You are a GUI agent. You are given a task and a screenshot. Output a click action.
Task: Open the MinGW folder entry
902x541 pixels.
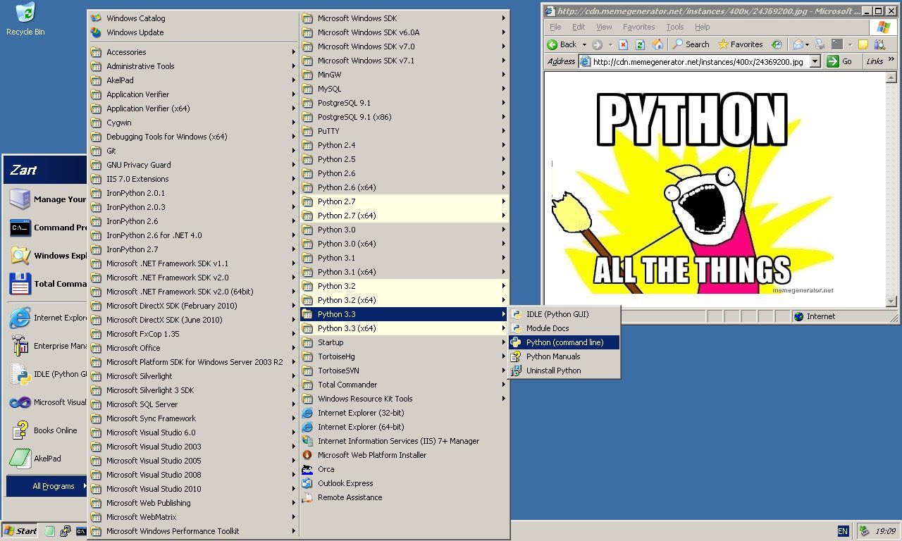click(x=404, y=75)
